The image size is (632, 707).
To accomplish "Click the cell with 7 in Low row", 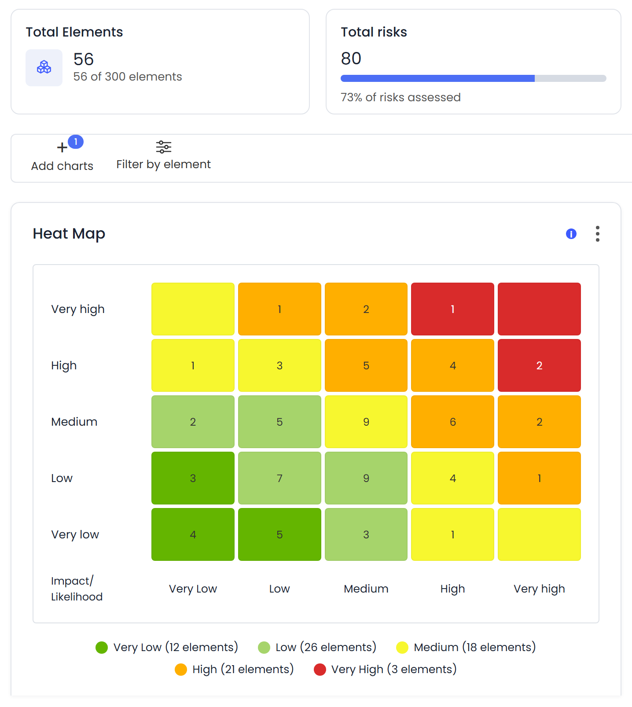I will pyautogui.click(x=279, y=478).
